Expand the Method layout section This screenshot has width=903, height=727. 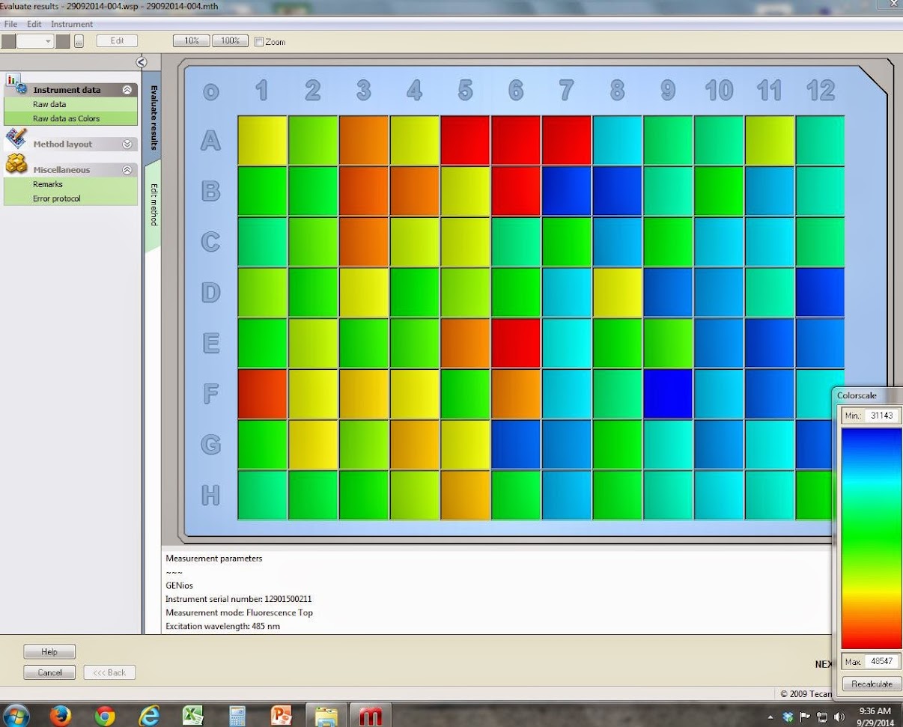(127, 144)
